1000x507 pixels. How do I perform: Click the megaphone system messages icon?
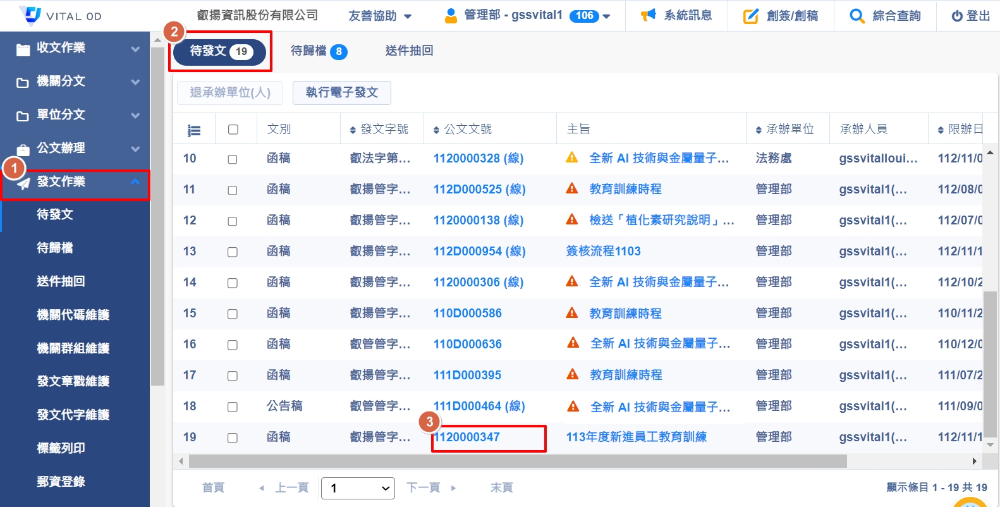pyautogui.click(x=648, y=15)
